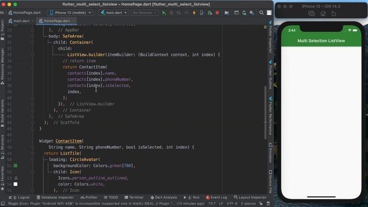Open the Favorites tool window
Image resolution: width=368 pixels, height=207 pixels.
pos(2,178)
